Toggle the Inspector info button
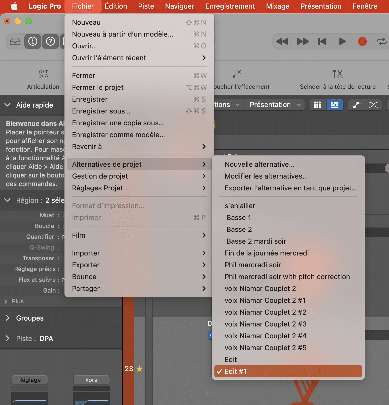 pos(33,41)
